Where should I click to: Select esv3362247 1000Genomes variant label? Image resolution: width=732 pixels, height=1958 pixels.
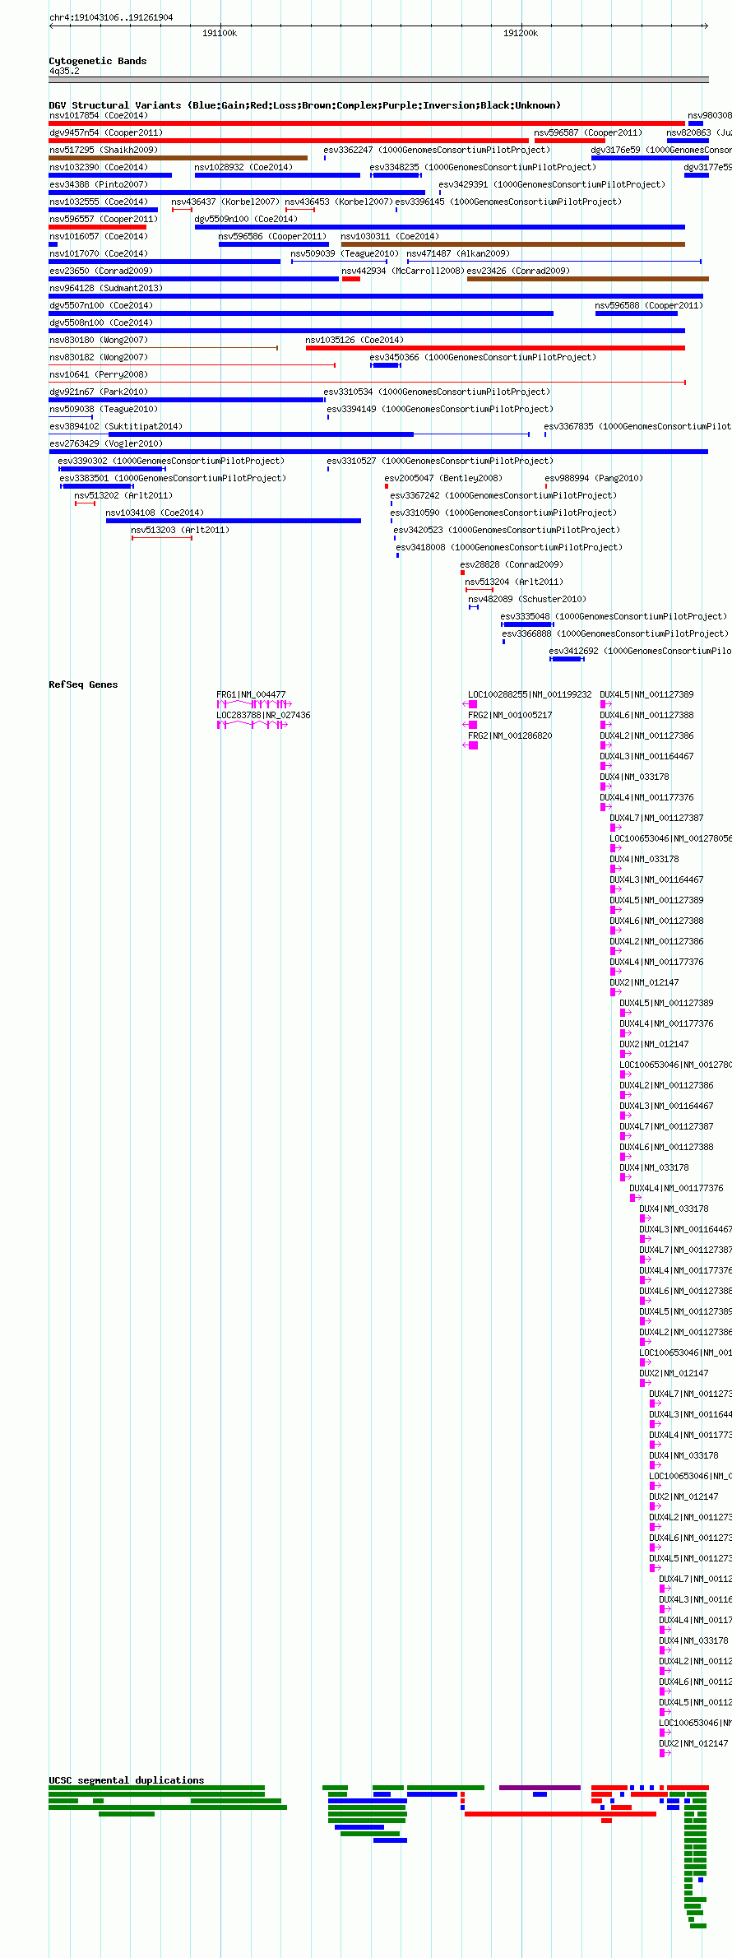pos(437,150)
